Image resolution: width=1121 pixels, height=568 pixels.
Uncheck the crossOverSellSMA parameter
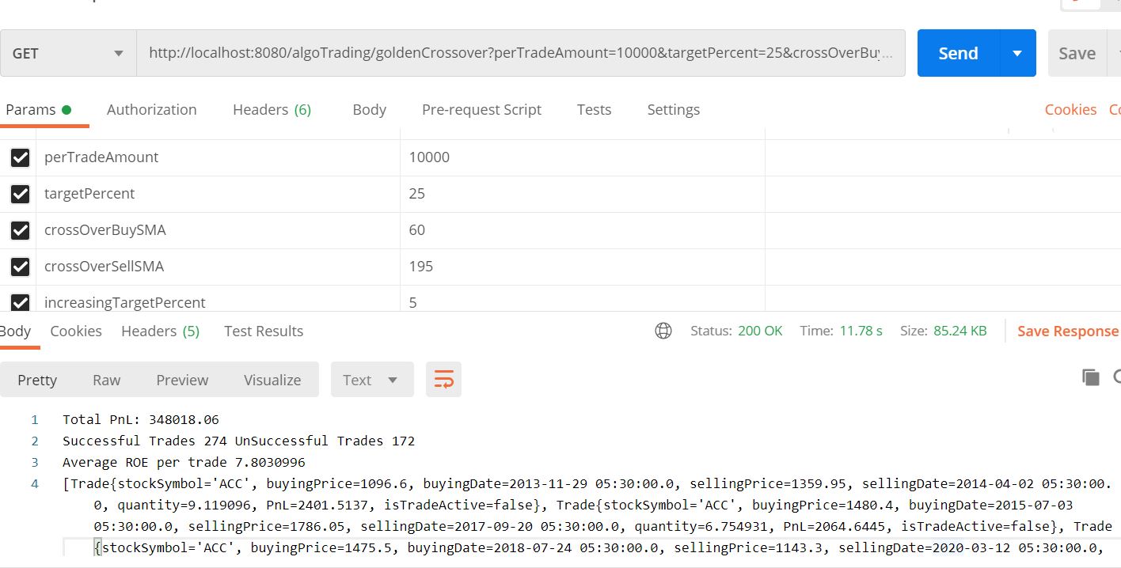coord(19,267)
